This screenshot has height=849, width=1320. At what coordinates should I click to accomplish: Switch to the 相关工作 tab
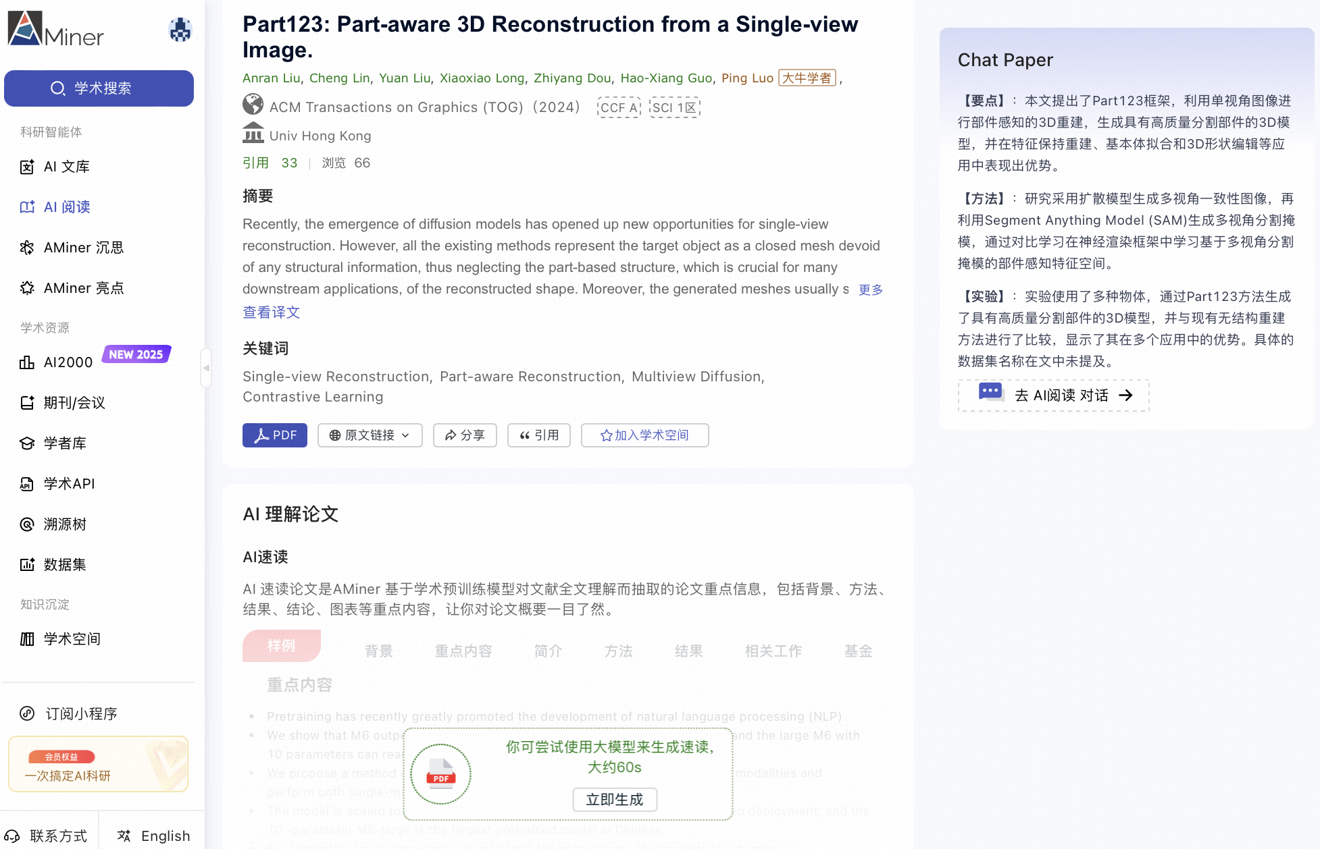pos(773,651)
